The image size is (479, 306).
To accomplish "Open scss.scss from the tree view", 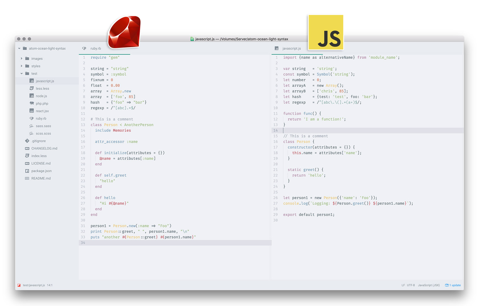I will 43,133.
